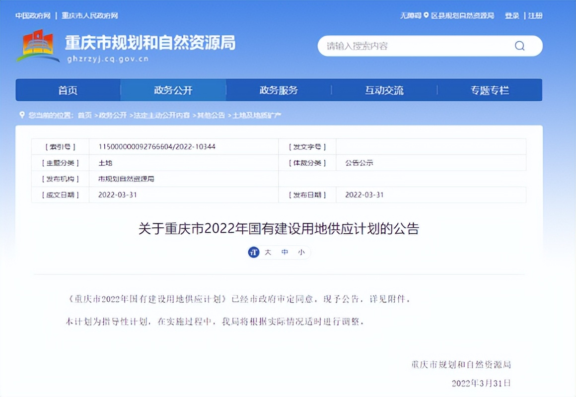Click the 其他公告 breadcrumb link

pyautogui.click(x=211, y=115)
